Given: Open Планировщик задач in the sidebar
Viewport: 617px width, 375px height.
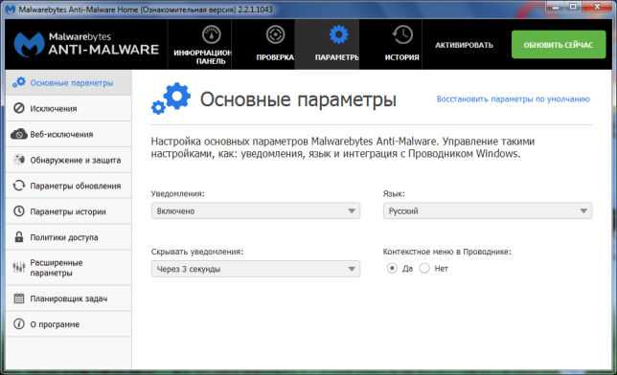Looking at the screenshot, I should 69,298.
